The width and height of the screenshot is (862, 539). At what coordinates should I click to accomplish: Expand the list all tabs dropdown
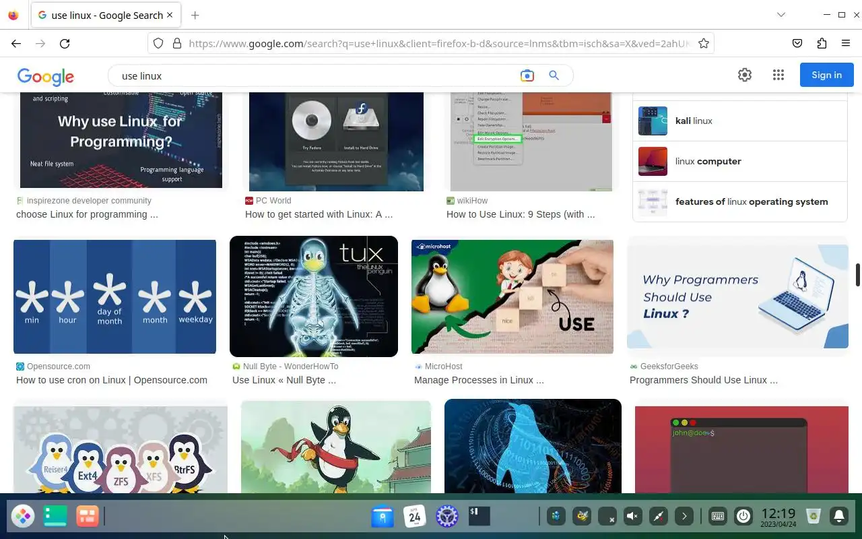pyautogui.click(x=781, y=15)
